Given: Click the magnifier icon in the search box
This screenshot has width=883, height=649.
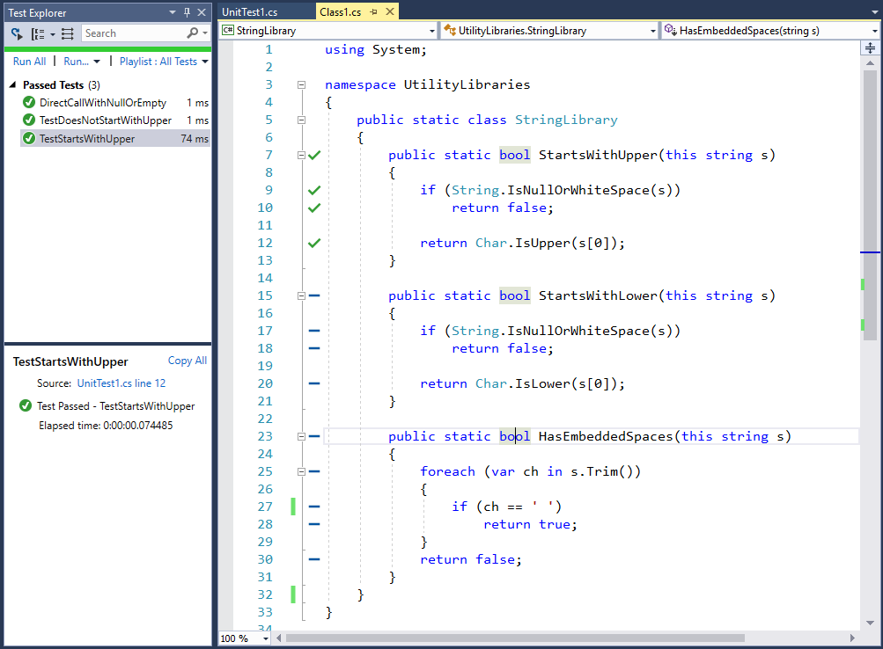Looking at the screenshot, I should [192, 33].
